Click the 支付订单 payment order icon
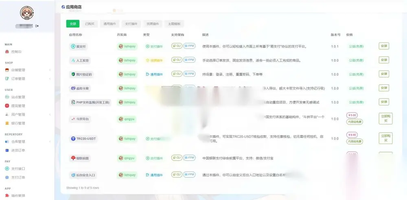 (x=7, y=178)
